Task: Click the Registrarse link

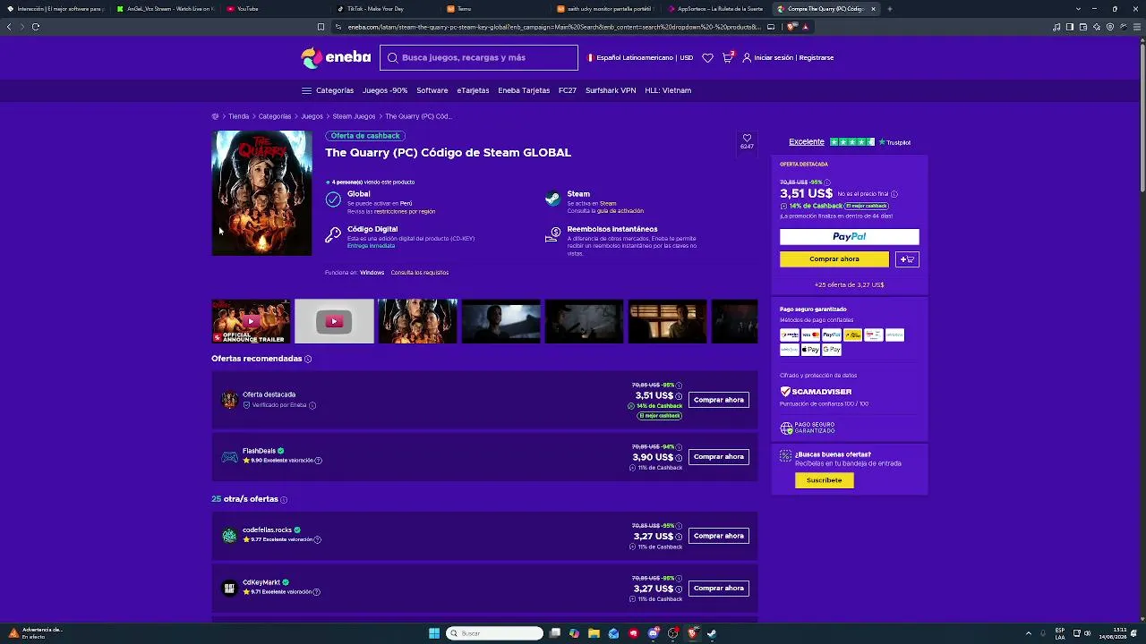Action: [x=817, y=57]
